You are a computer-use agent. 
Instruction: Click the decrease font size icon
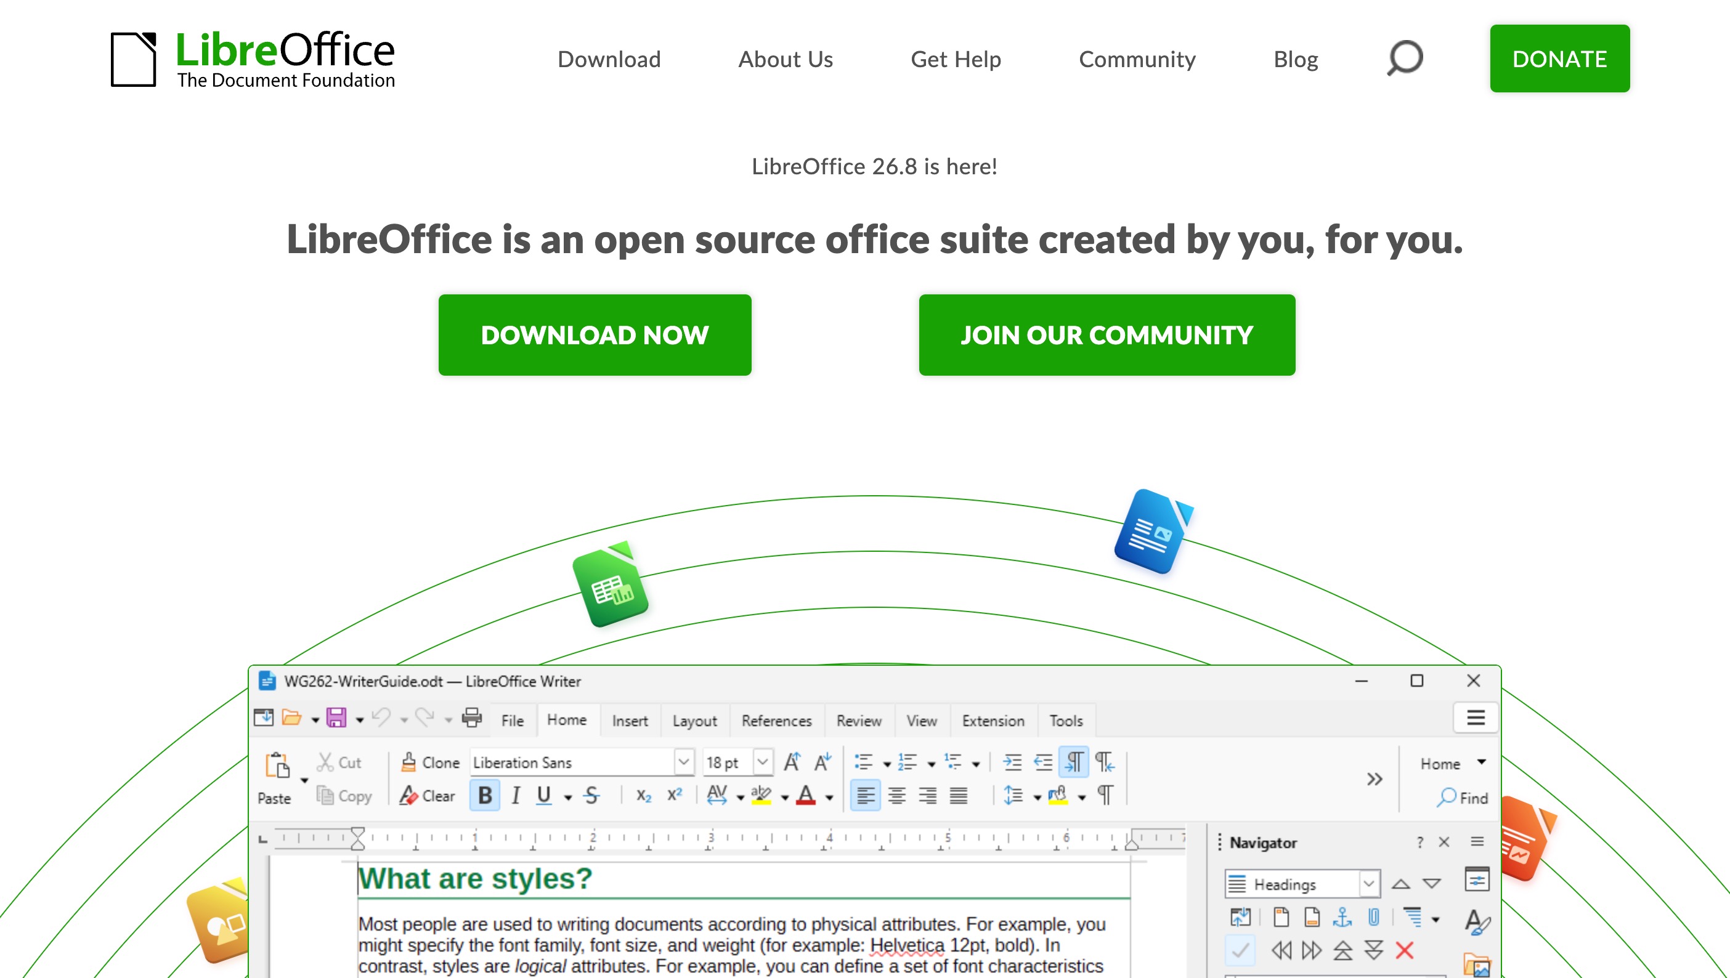coord(822,762)
